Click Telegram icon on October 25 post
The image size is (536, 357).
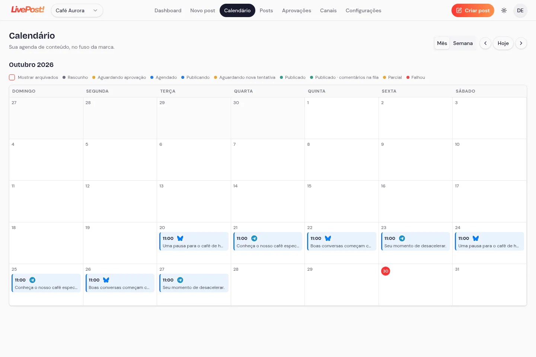click(x=32, y=280)
